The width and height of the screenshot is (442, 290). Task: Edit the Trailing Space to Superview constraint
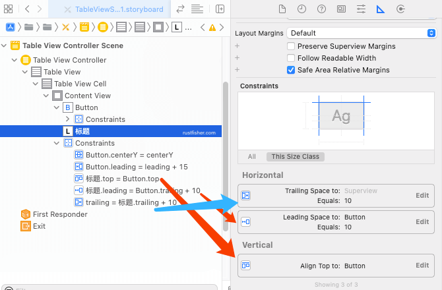tap(422, 196)
